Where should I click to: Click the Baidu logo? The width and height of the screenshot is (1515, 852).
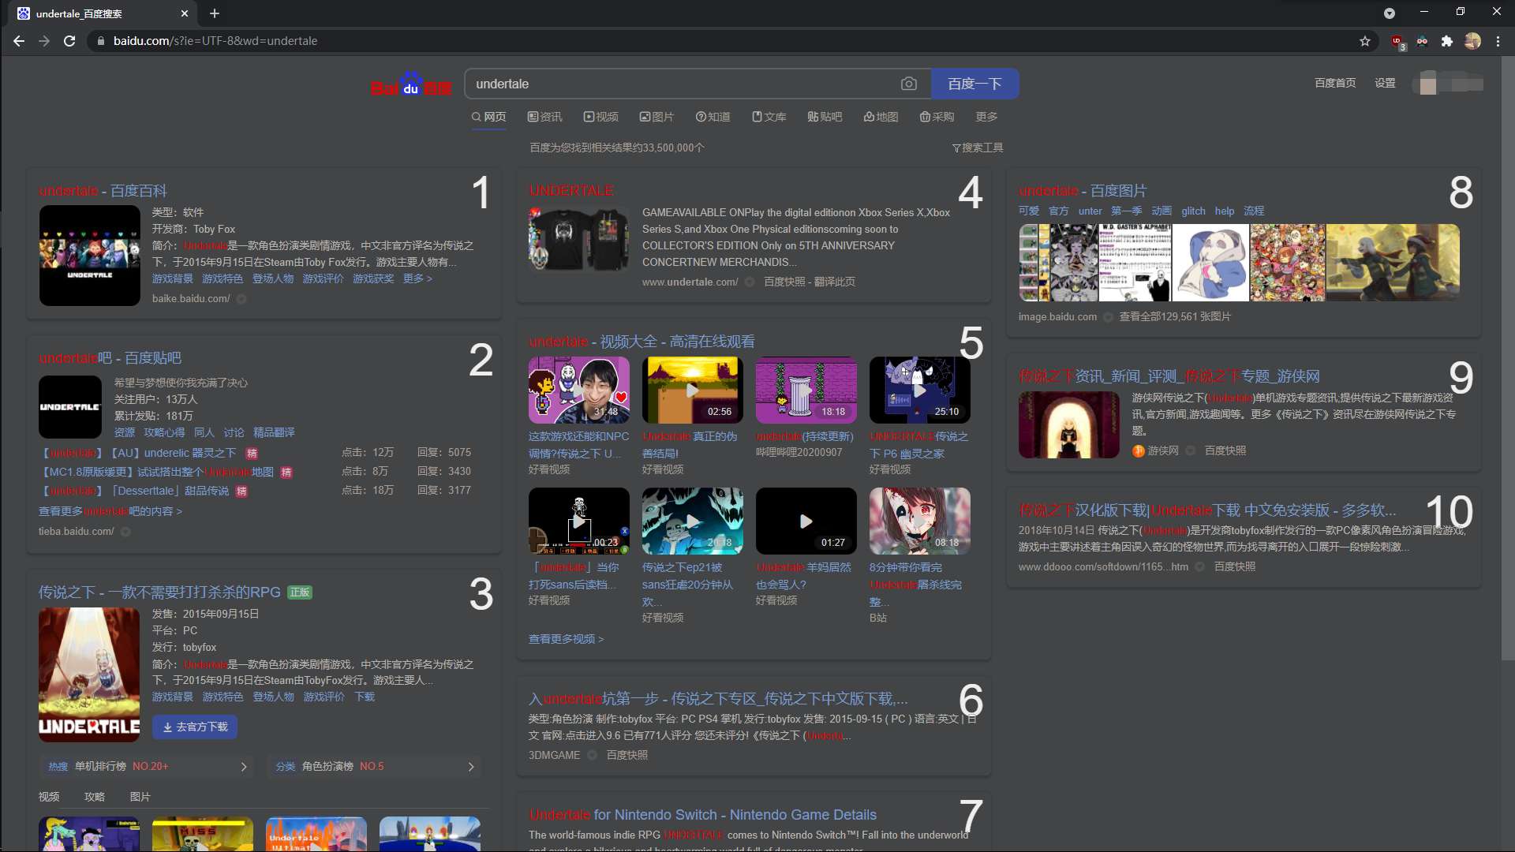pos(411,84)
